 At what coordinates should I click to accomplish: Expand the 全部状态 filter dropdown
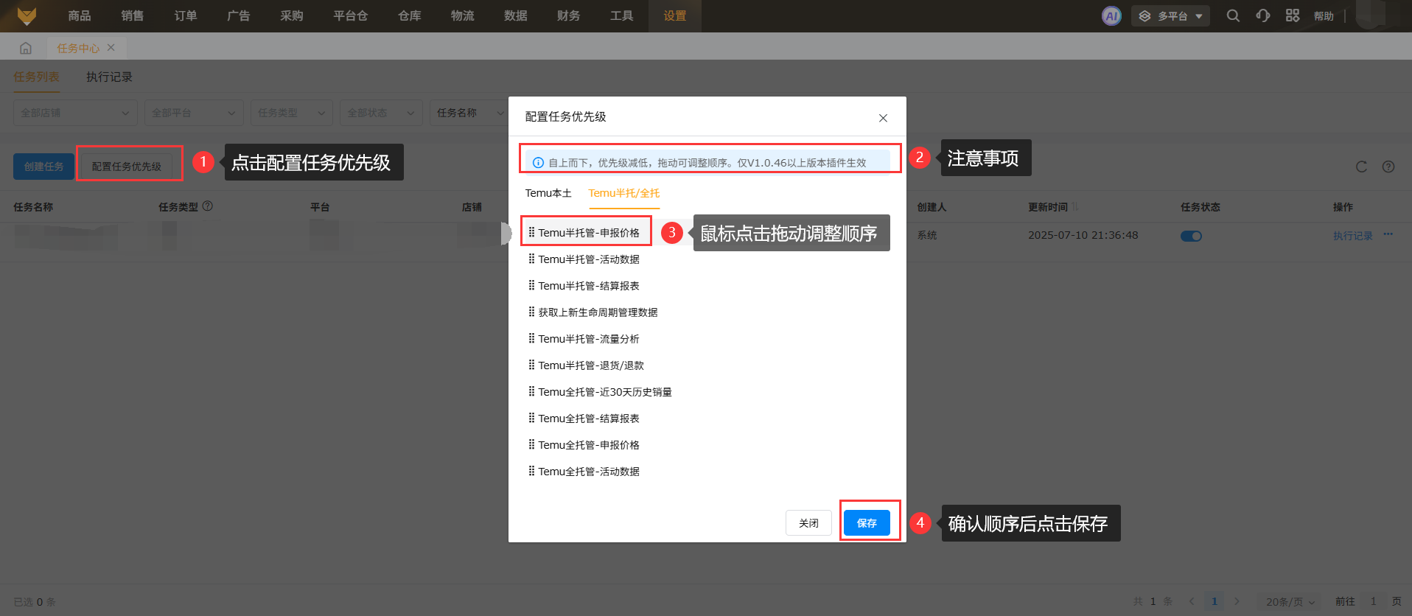click(382, 113)
